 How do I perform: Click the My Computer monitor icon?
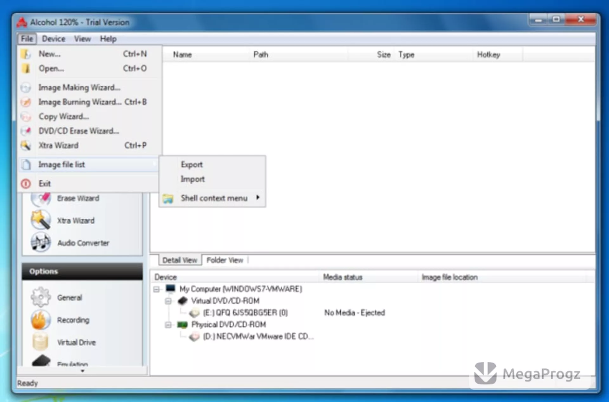click(x=170, y=289)
